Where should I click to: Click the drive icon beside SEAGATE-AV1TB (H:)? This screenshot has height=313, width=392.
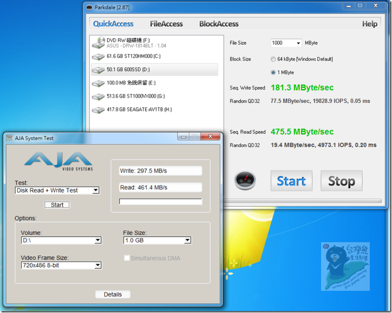(x=98, y=110)
